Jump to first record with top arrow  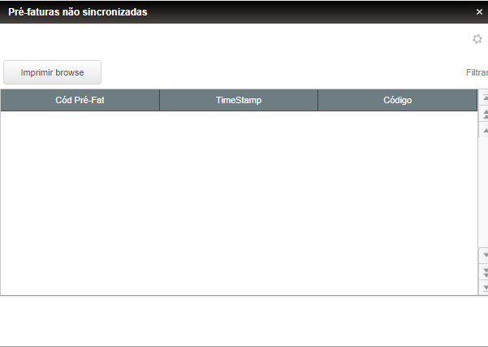[x=484, y=98]
